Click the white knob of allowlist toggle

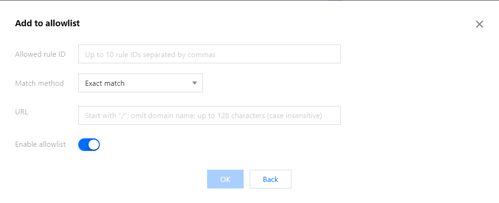pyautogui.click(x=94, y=145)
